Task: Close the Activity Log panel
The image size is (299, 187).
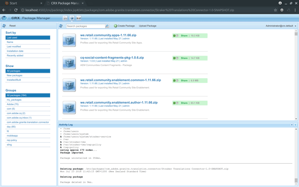Action: (x=292, y=125)
